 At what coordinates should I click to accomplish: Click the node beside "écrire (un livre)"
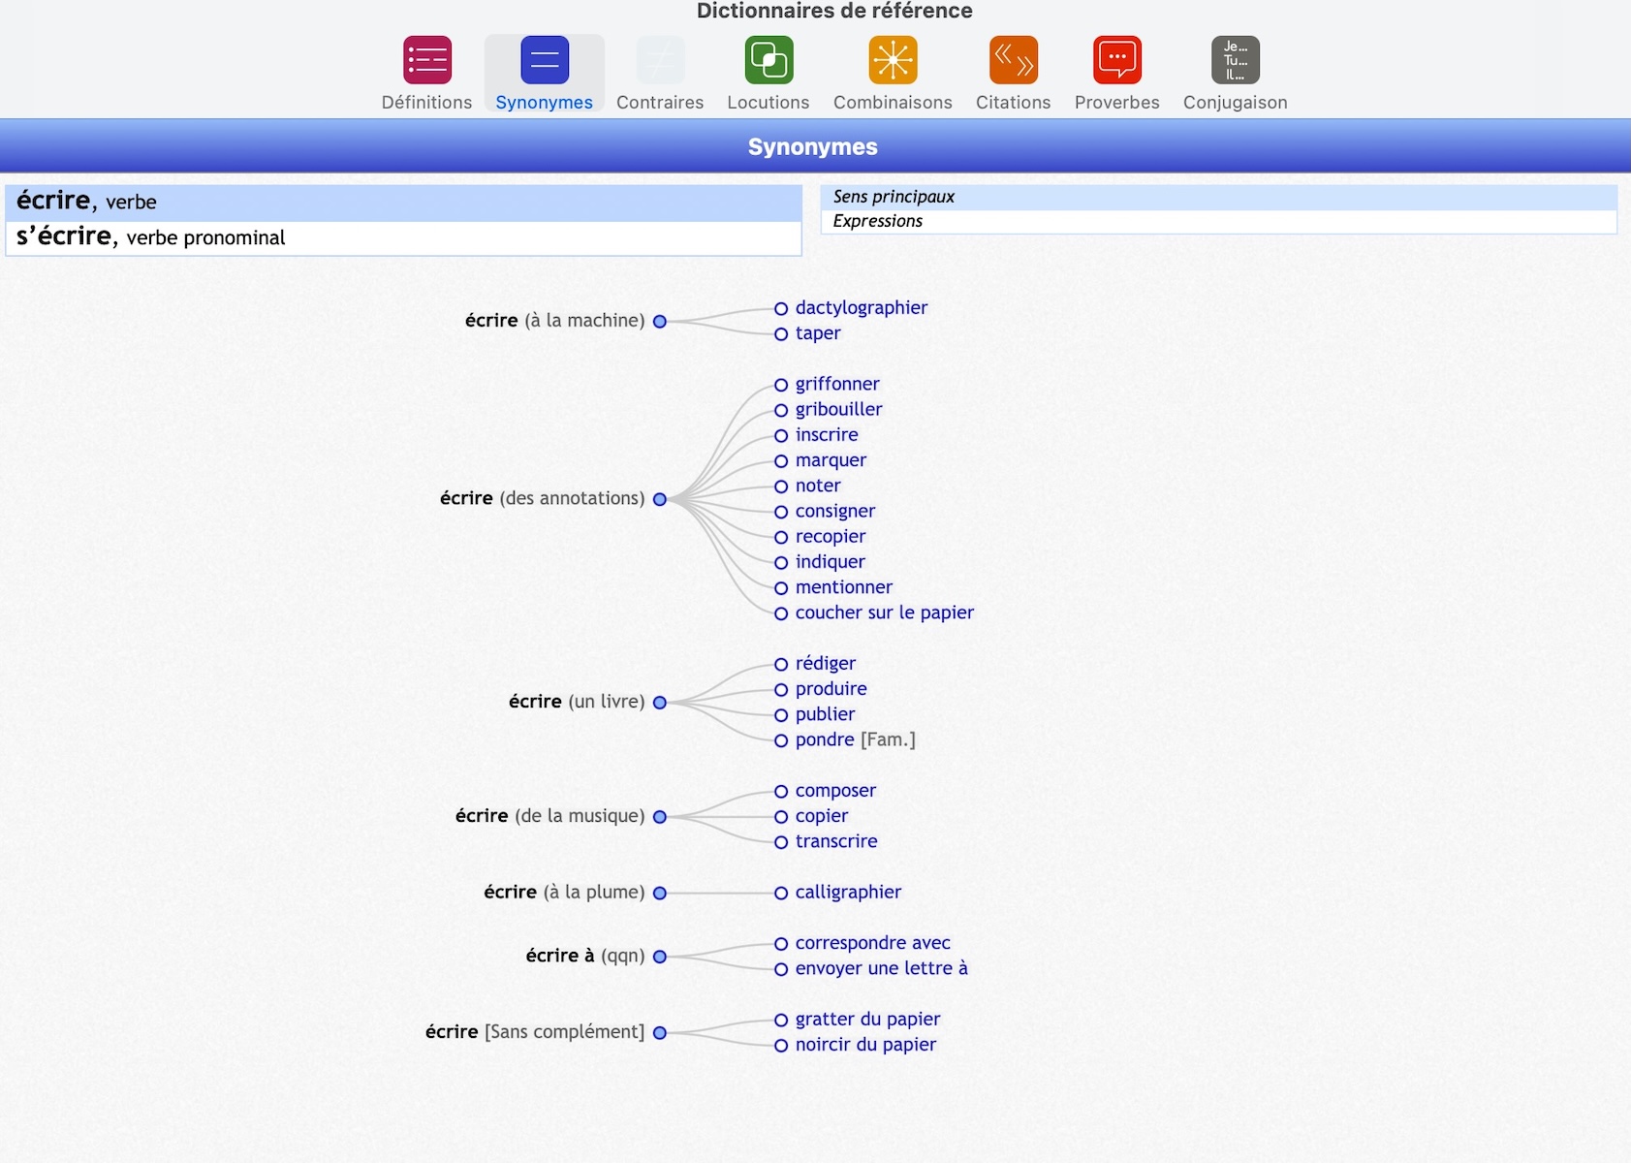pyautogui.click(x=660, y=703)
